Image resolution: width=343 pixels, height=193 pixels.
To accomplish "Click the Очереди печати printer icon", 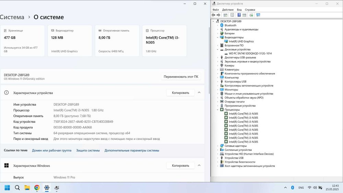I will tap(222, 101).
